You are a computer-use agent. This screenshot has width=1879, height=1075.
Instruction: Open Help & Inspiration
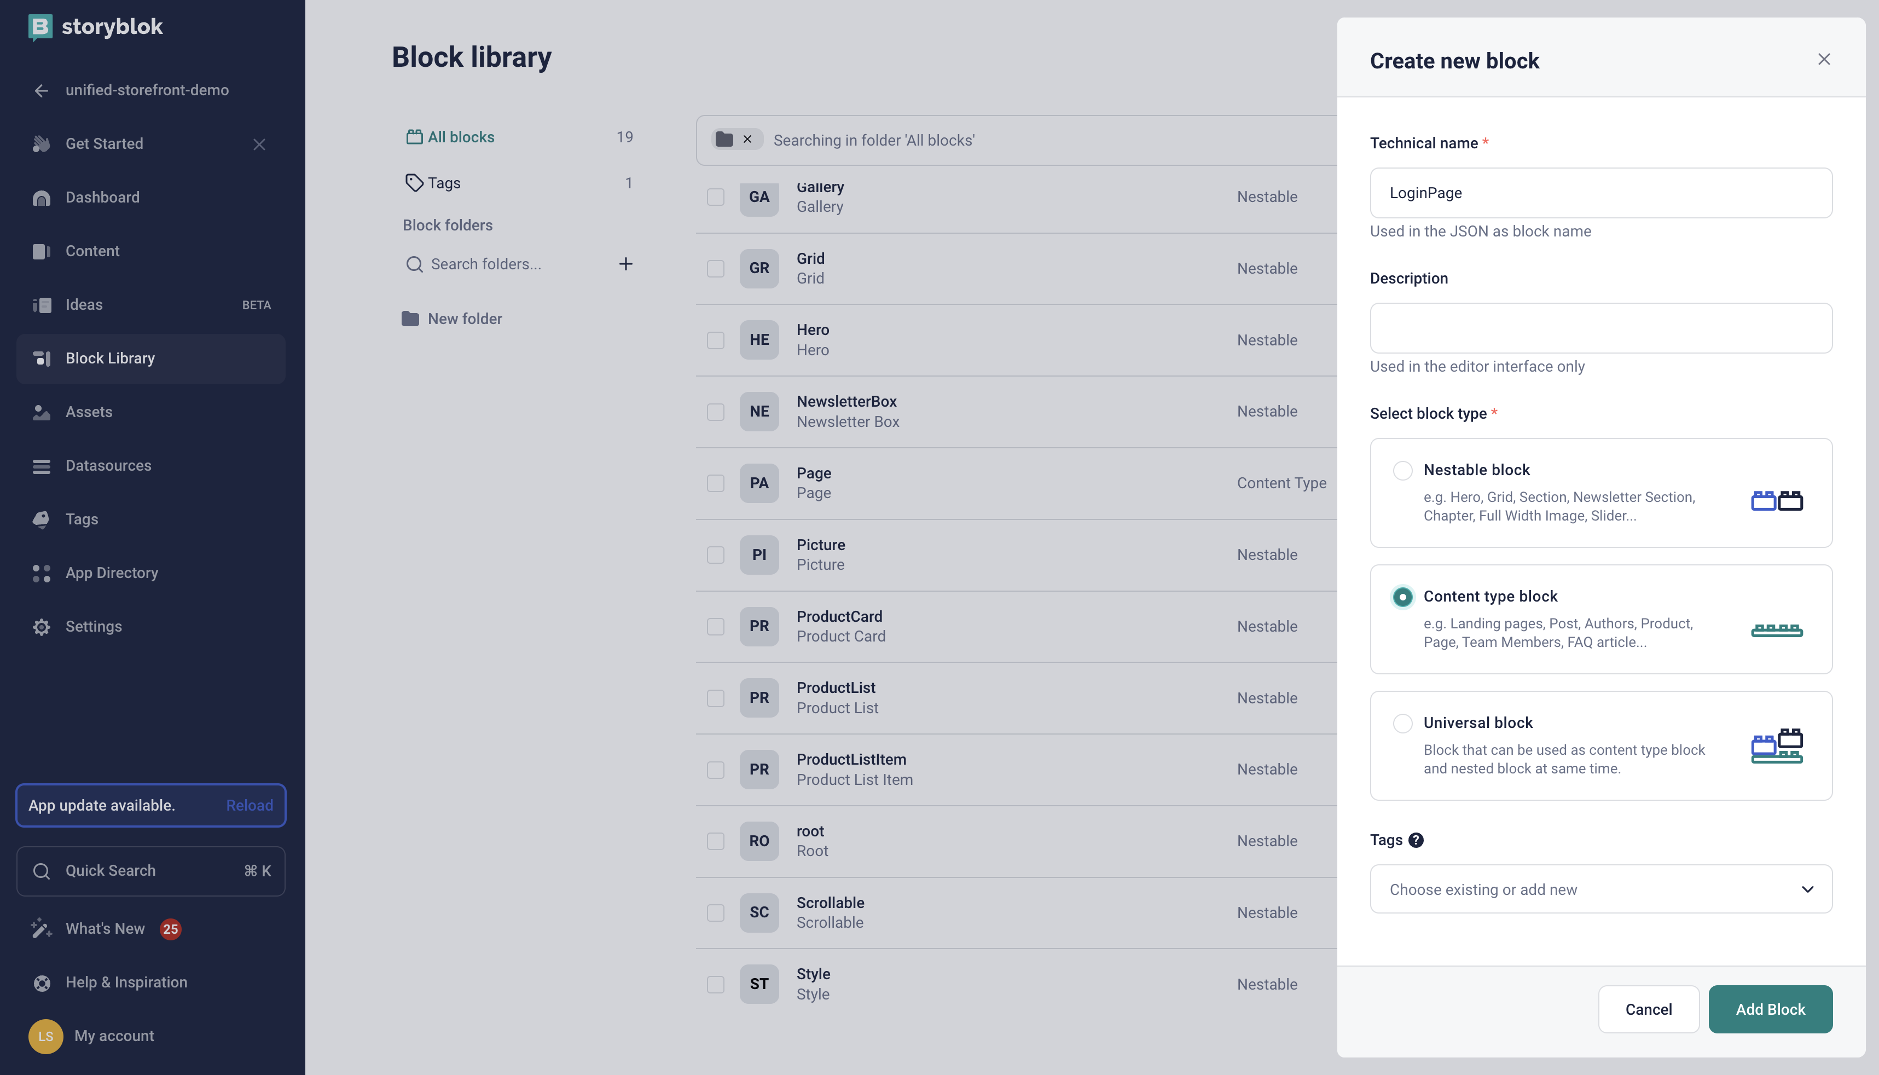pyautogui.click(x=150, y=982)
